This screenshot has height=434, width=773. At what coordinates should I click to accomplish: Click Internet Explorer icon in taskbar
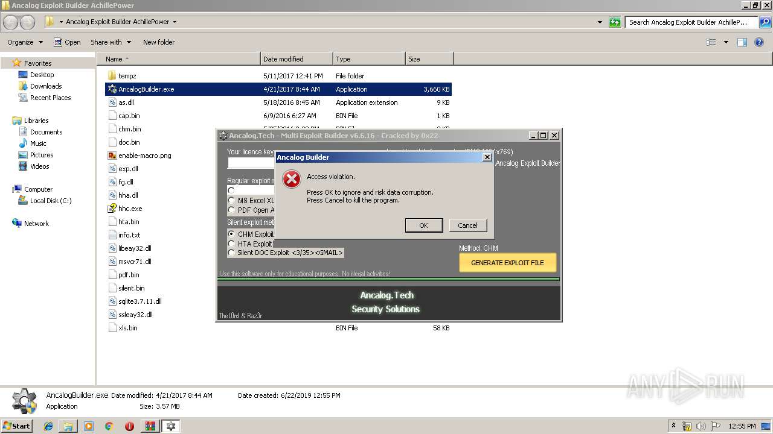click(x=48, y=426)
